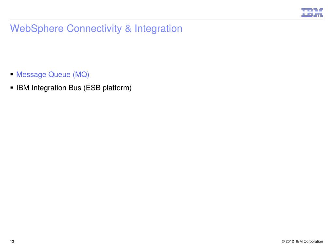
Task: Click the slide number 13
Action: 12,241
